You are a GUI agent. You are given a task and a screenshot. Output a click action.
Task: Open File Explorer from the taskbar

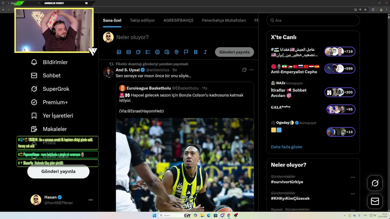point(202,215)
